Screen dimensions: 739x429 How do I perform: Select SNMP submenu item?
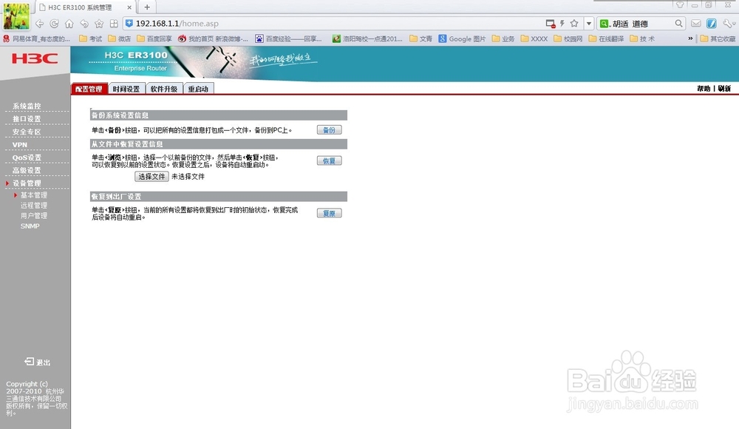click(x=30, y=226)
